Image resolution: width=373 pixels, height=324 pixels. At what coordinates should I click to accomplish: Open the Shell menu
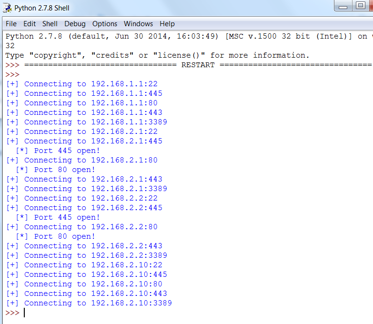pyautogui.click(x=50, y=24)
